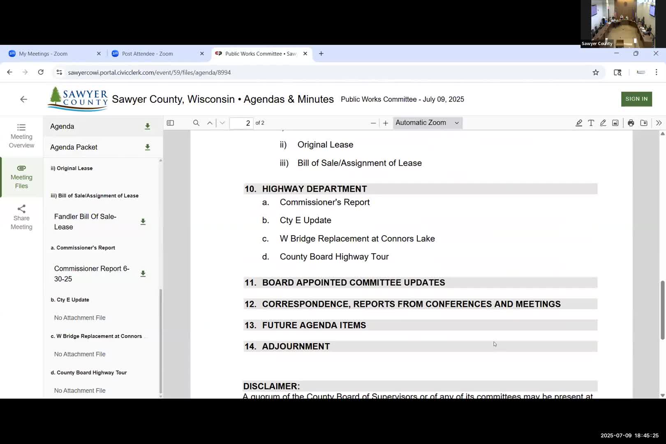Viewport: 666px width, 444px height.
Task: Open Commissioner Report 6-30-25 file
Action: pos(92,274)
